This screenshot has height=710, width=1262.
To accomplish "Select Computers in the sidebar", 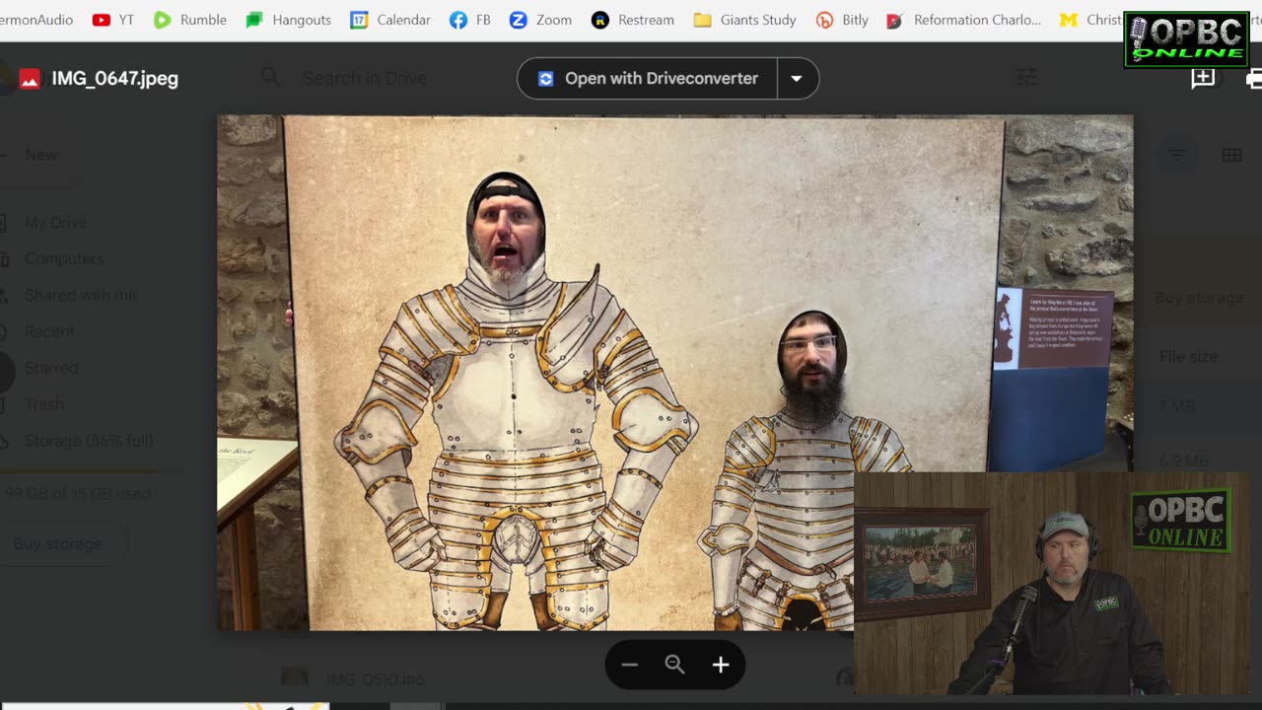I will point(63,258).
